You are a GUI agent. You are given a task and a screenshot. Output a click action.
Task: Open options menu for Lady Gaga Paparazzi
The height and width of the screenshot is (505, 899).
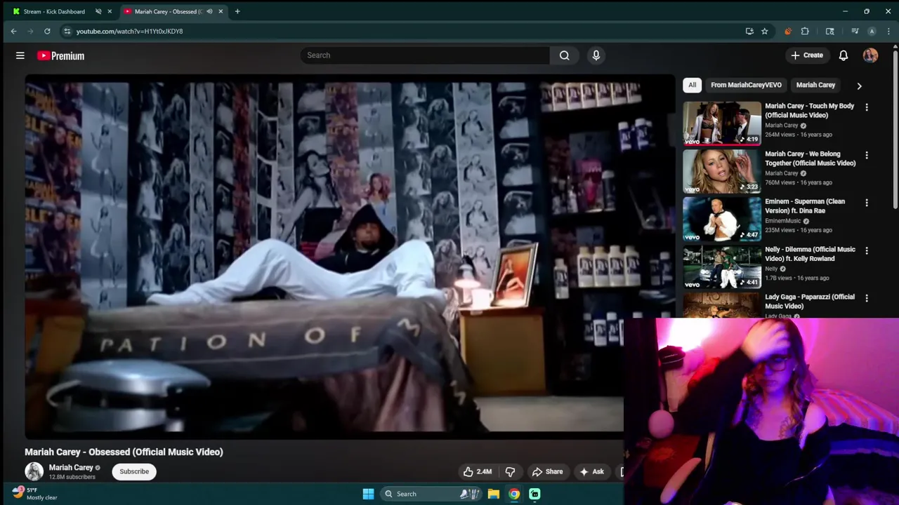867,298
